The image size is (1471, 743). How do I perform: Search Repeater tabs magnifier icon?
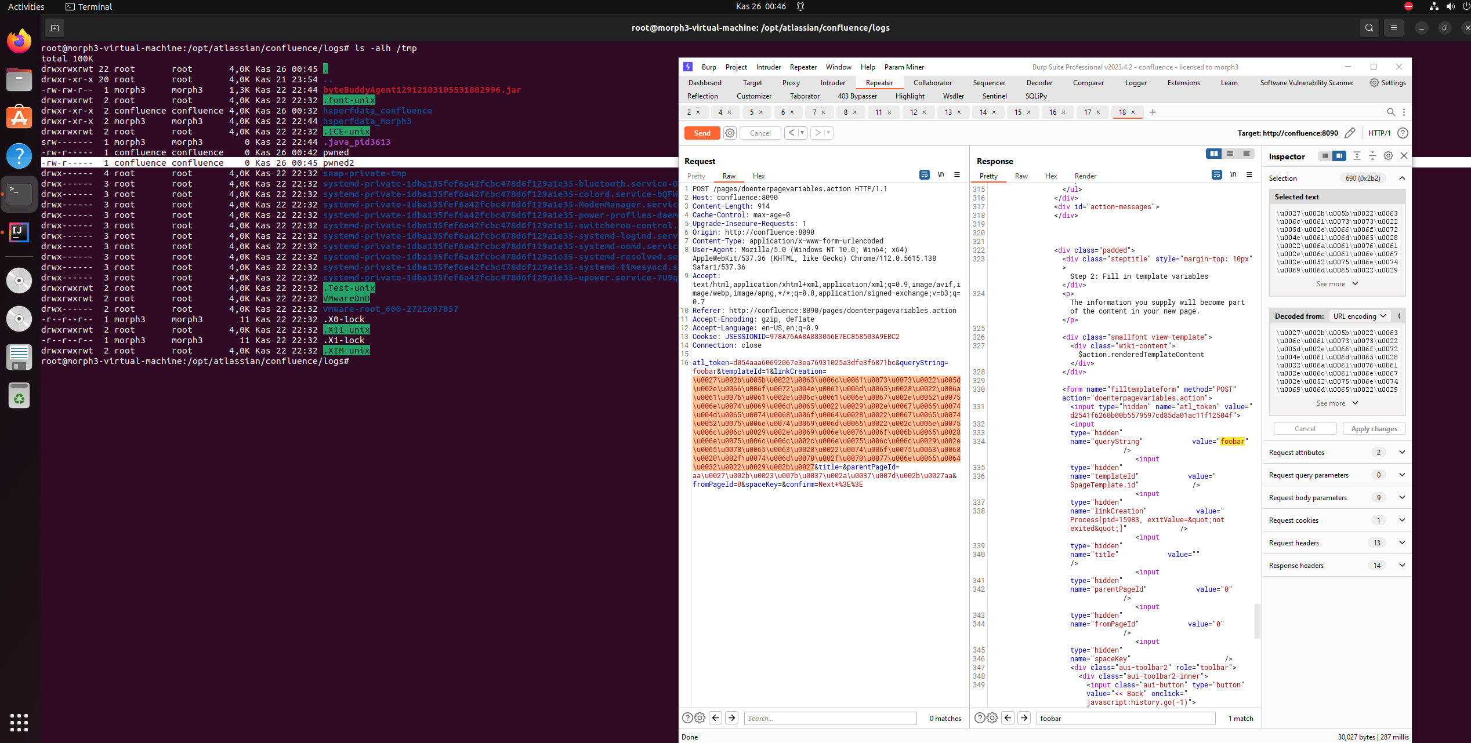(1391, 112)
